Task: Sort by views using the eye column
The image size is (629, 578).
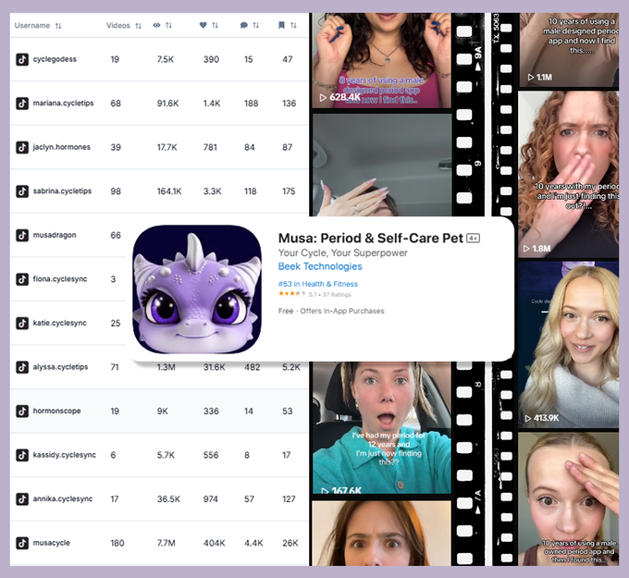Action: coord(163,26)
